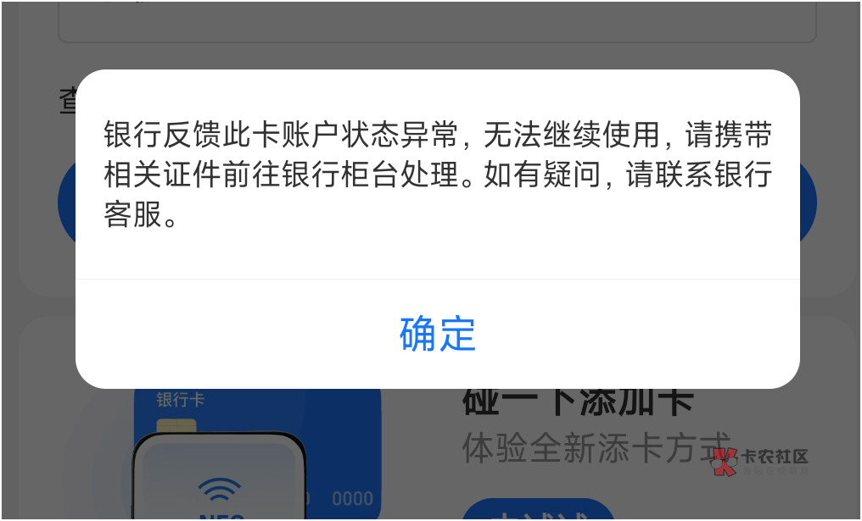Click the dialog's 银行反馈此卡账户状态异常 message

tap(282, 135)
